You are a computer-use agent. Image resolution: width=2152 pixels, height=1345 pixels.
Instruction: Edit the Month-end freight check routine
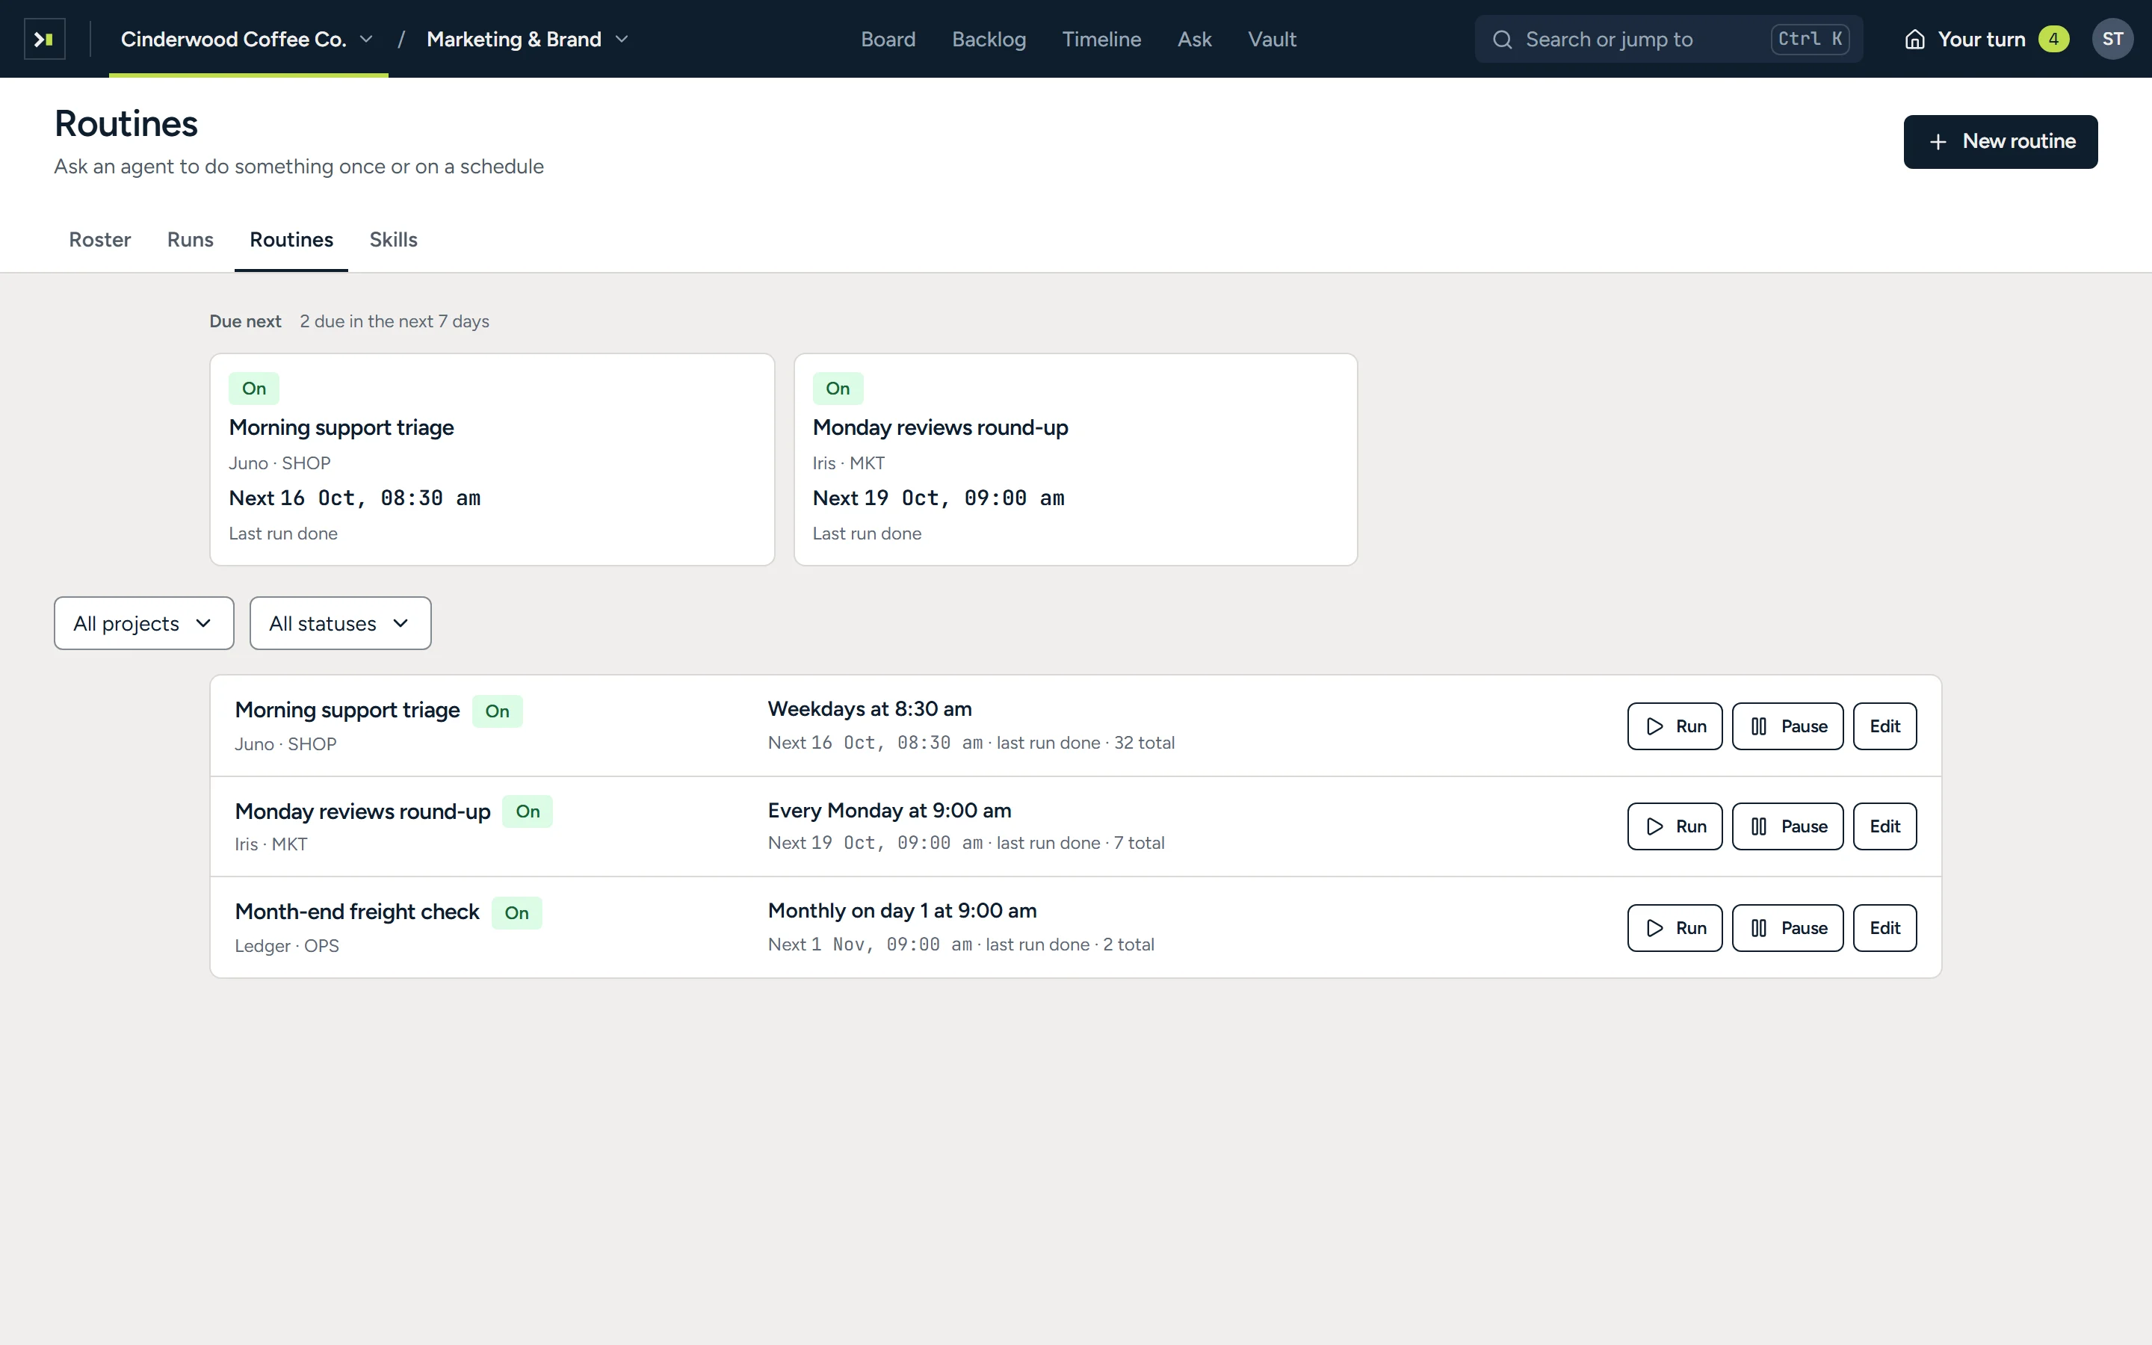(1884, 928)
